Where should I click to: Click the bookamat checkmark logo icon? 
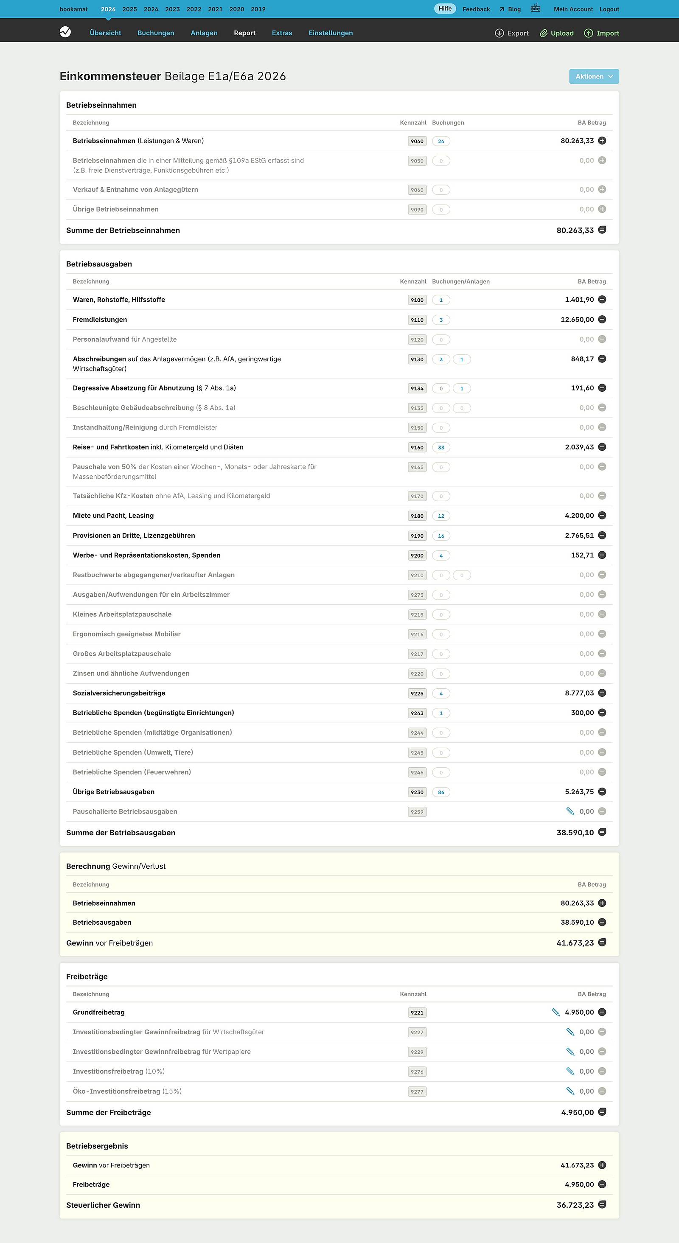tap(65, 32)
